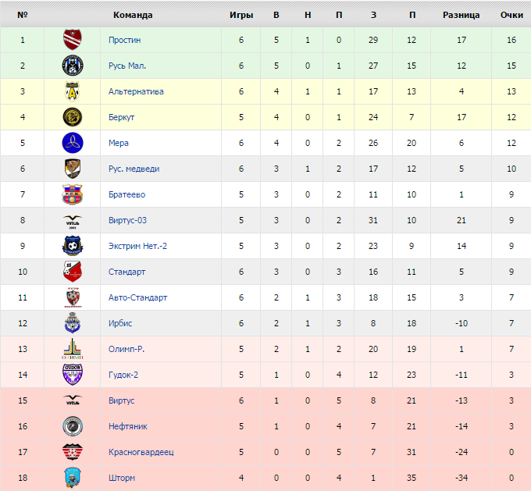Open the Авто-Стандарт team link

138,297
